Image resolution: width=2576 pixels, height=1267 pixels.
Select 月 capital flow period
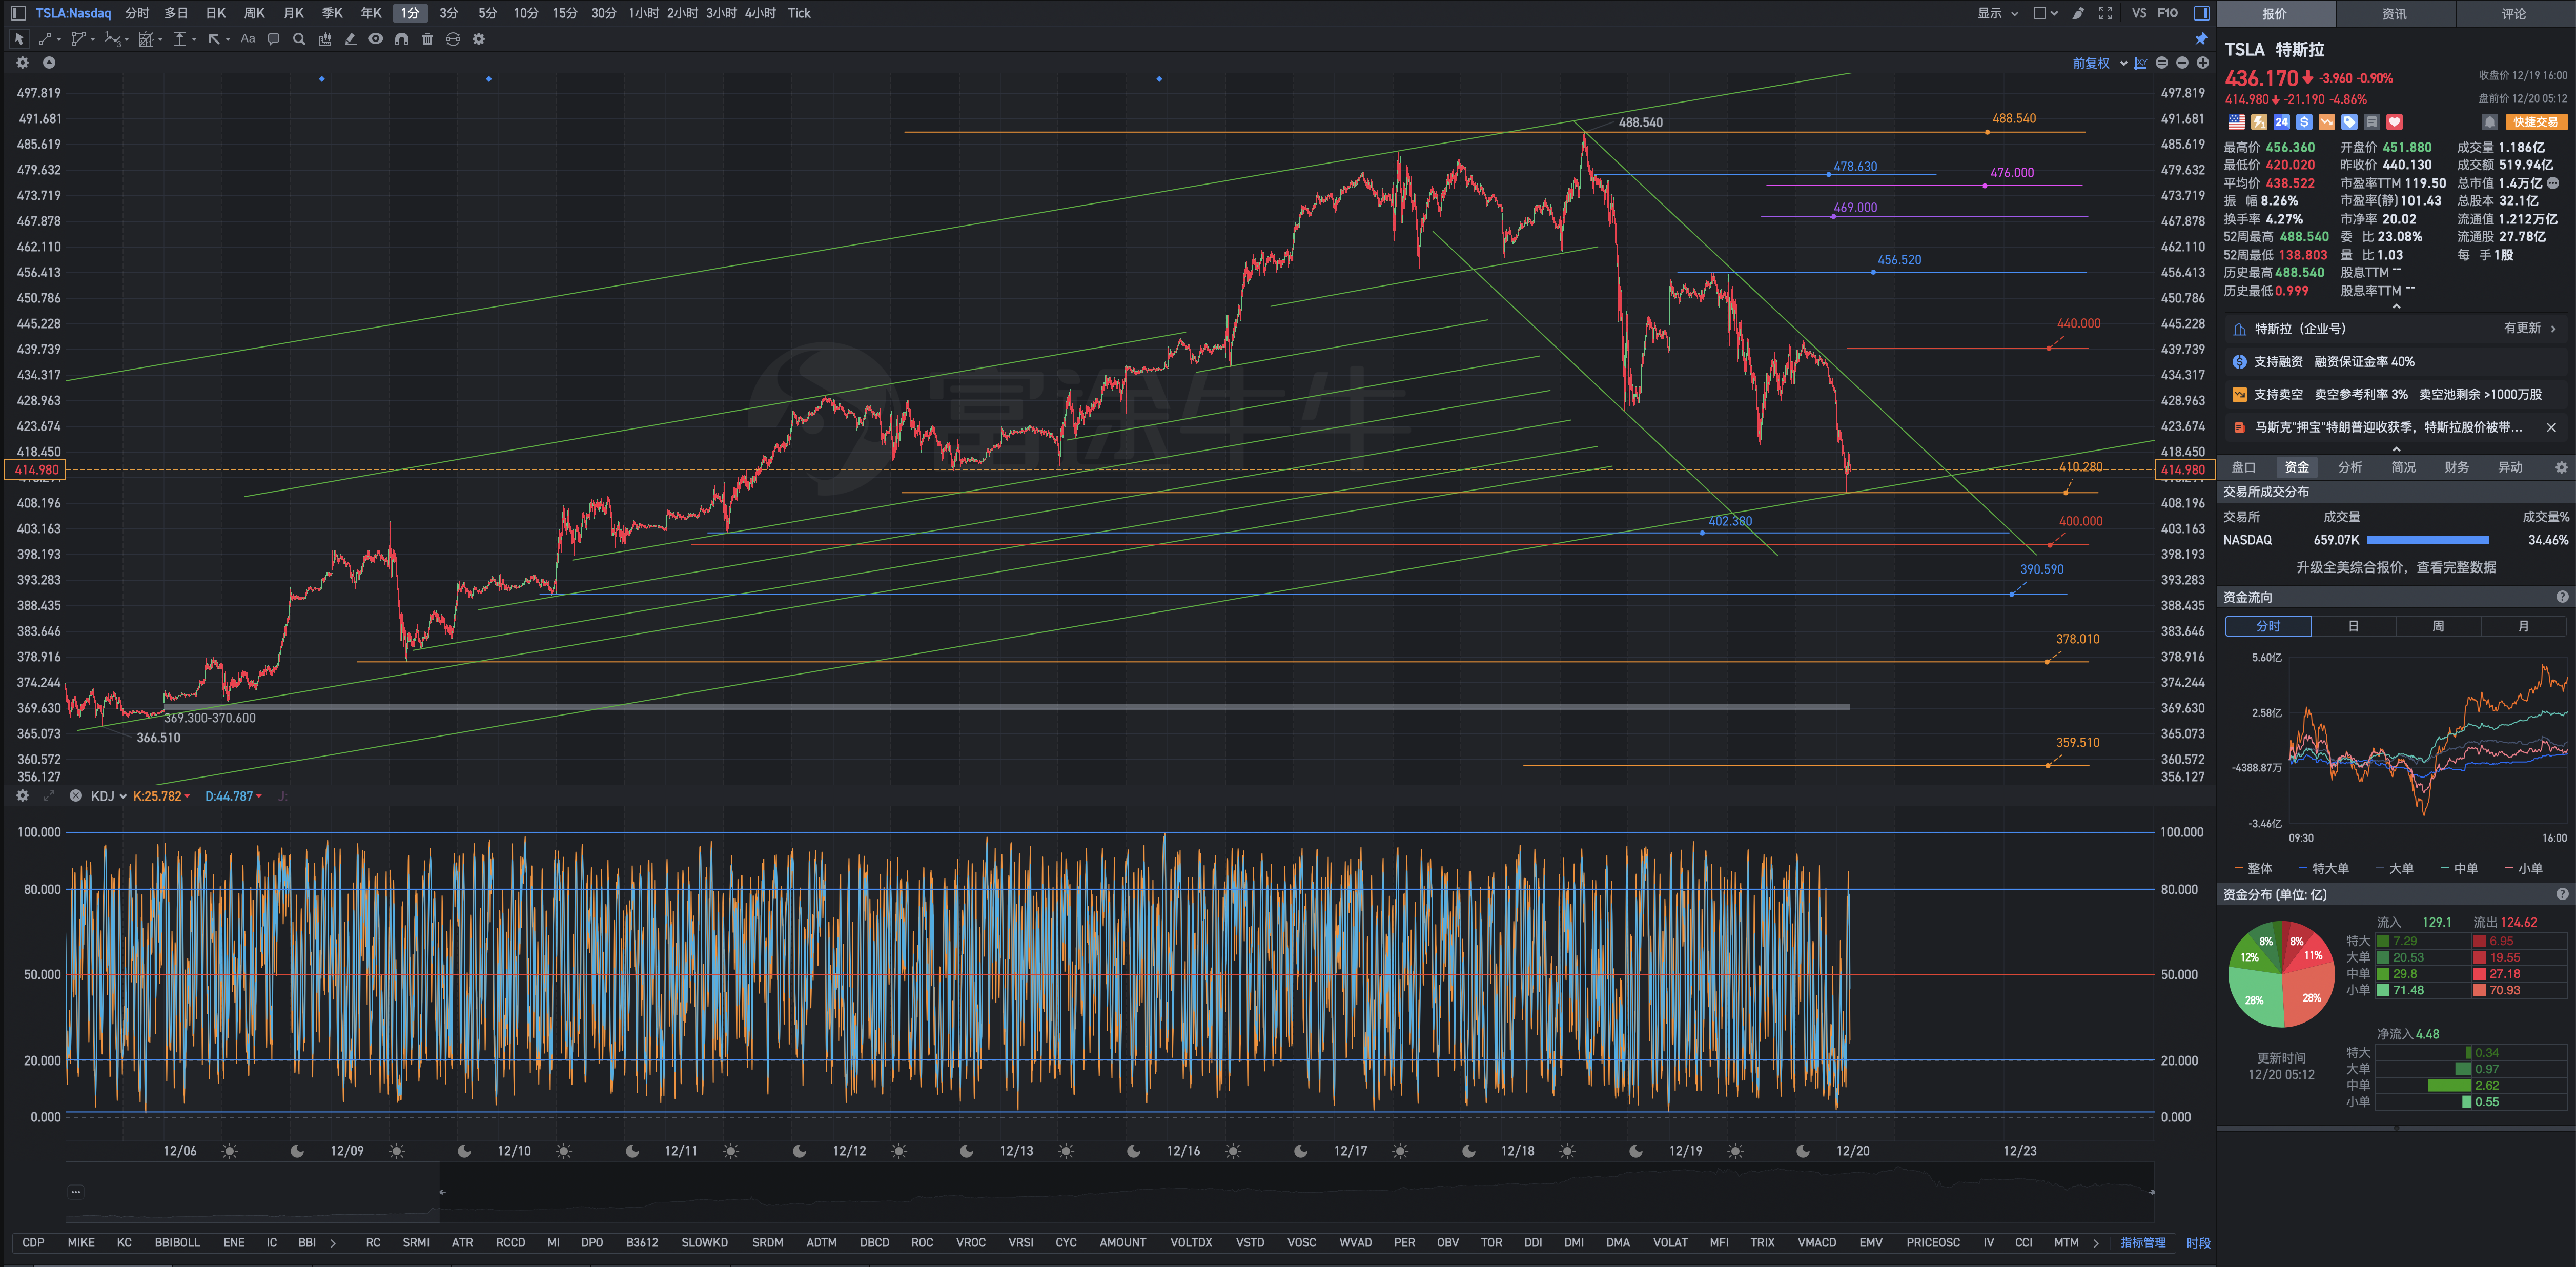[x=2523, y=626]
